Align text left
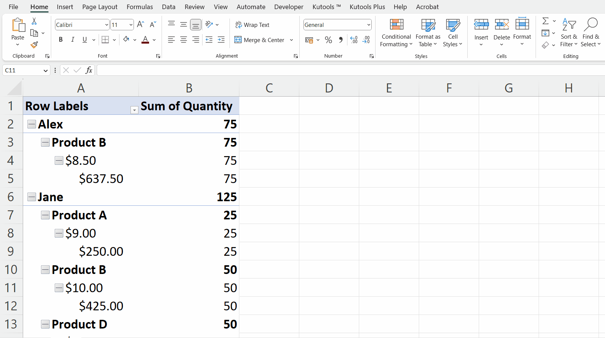 click(x=171, y=39)
